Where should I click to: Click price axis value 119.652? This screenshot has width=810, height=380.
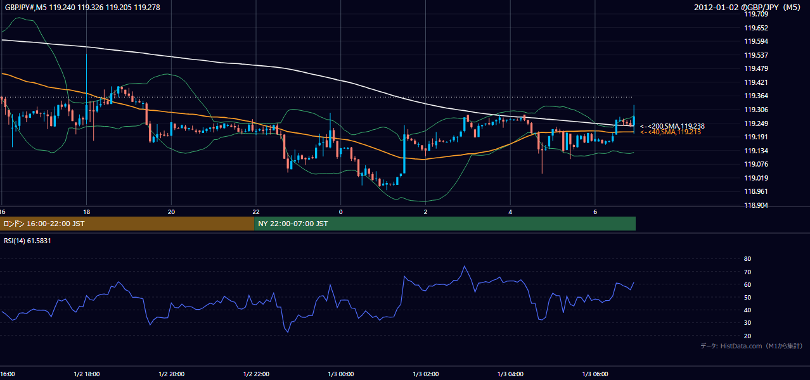[x=756, y=28]
